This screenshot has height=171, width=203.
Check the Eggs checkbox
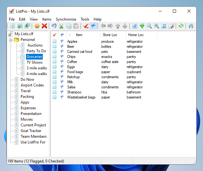point(55,67)
